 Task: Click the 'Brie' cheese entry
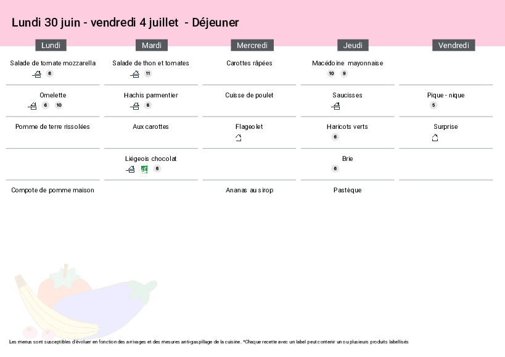coord(348,158)
